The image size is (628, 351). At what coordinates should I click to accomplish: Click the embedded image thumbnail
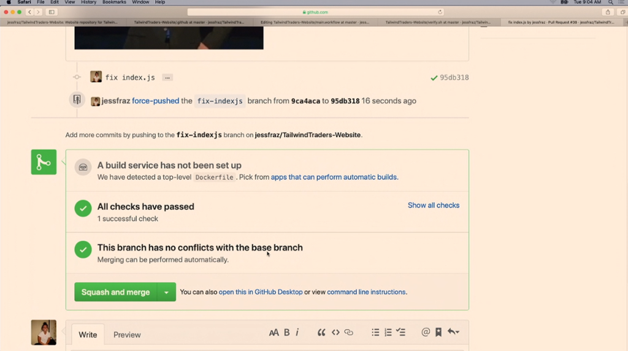point(169,38)
